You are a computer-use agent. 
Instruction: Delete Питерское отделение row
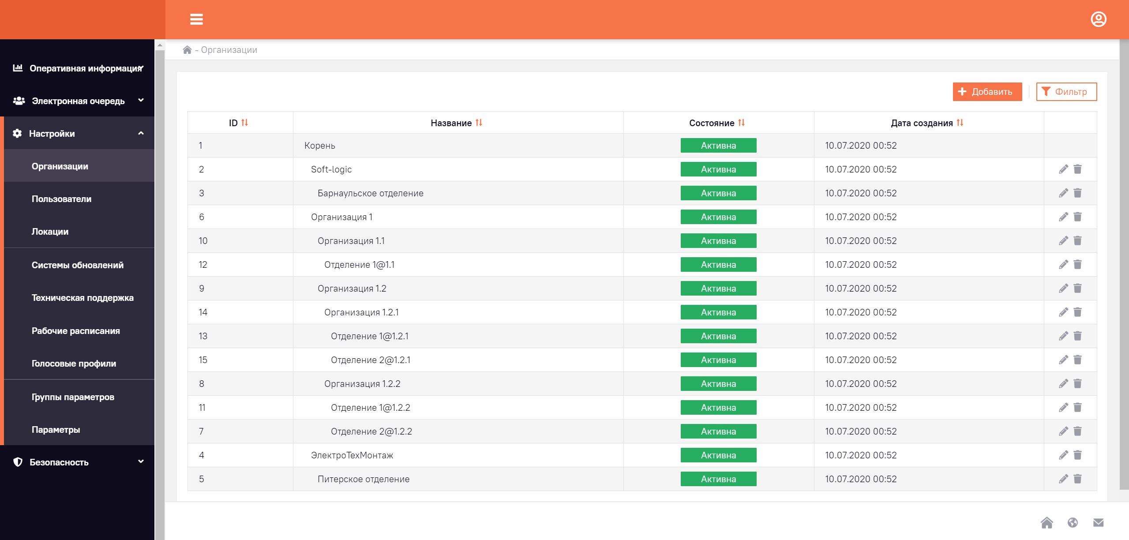tap(1077, 479)
